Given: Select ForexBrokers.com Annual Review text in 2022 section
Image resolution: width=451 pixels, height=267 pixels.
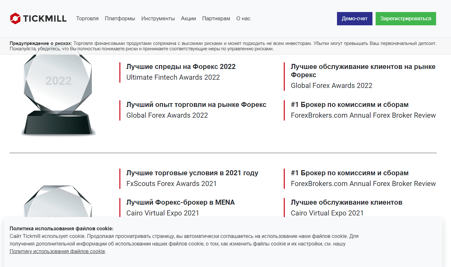Looking at the screenshot, I should pos(363,115).
